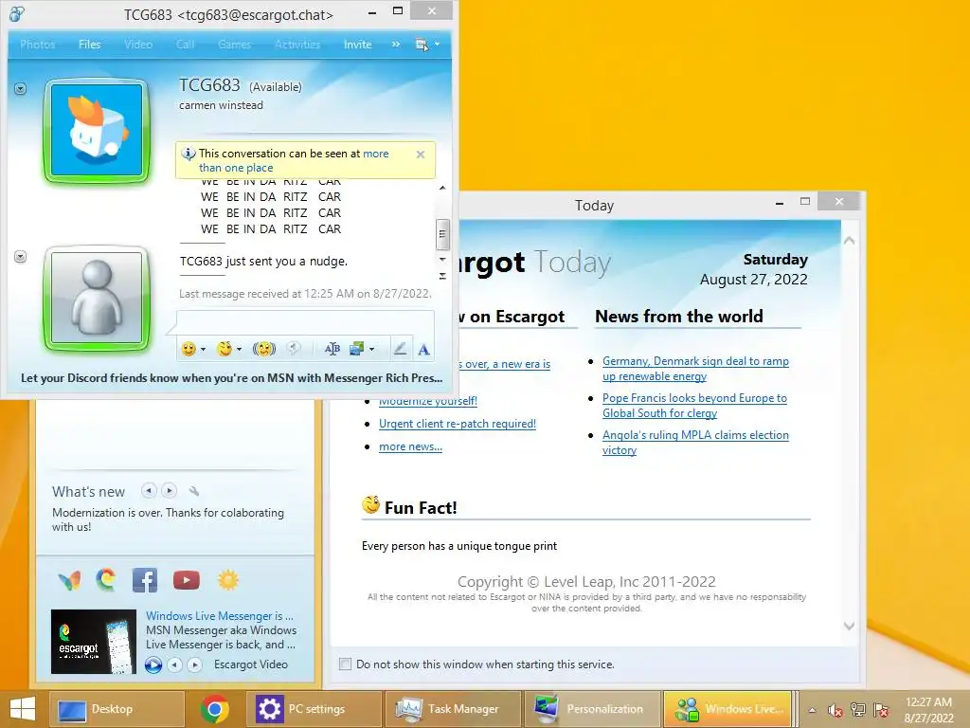
Task: Open 'Windows Live Messenger is ...' video link
Action: (x=220, y=616)
